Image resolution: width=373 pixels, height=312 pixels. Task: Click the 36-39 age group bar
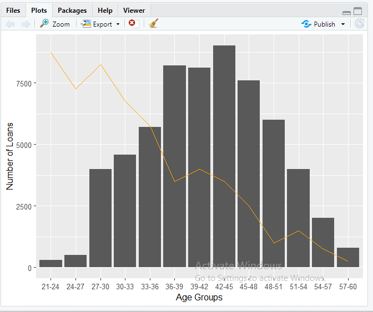click(x=174, y=166)
